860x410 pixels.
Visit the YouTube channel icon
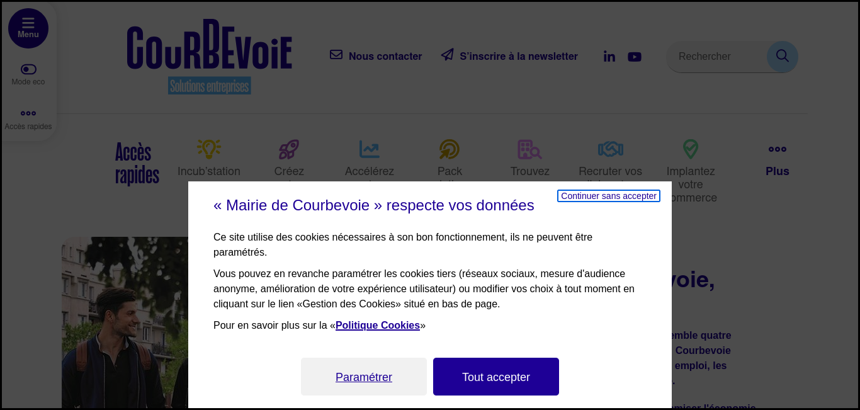(635, 57)
